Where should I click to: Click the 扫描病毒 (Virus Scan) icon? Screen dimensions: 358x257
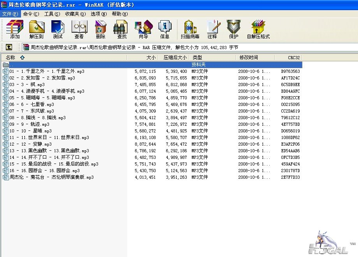click(x=190, y=30)
